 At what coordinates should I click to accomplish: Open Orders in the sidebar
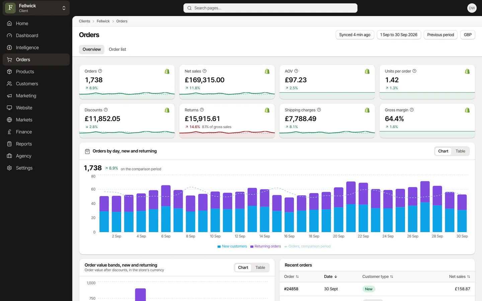point(36,60)
